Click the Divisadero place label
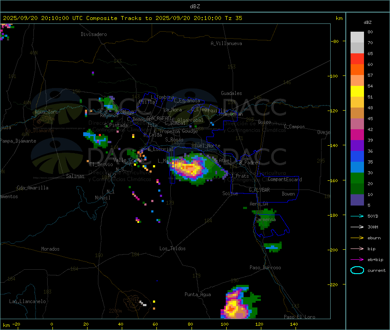 click(x=94, y=34)
